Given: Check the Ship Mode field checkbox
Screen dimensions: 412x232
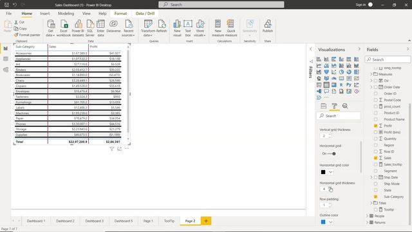Looking at the screenshot, I should pyautogui.click(x=375, y=184).
